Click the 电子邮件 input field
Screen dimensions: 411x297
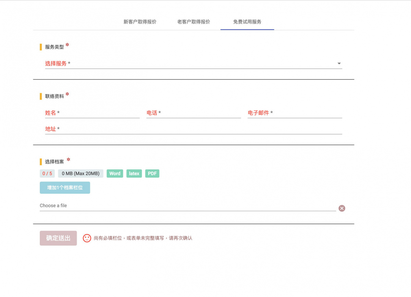(x=295, y=113)
